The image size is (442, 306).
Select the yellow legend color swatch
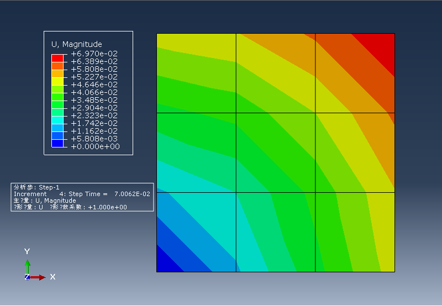(x=57, y=81)
